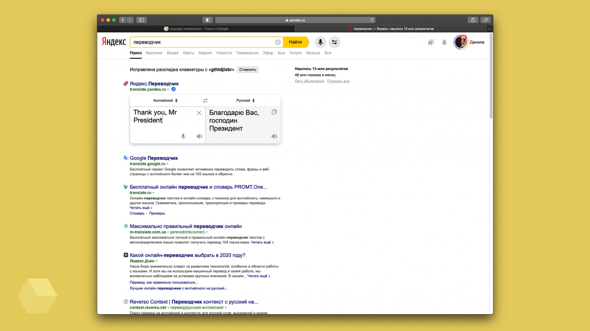Clear the English source text
Image resolution: width=590 pixels, height=331 pixels.
pos(199,113)
